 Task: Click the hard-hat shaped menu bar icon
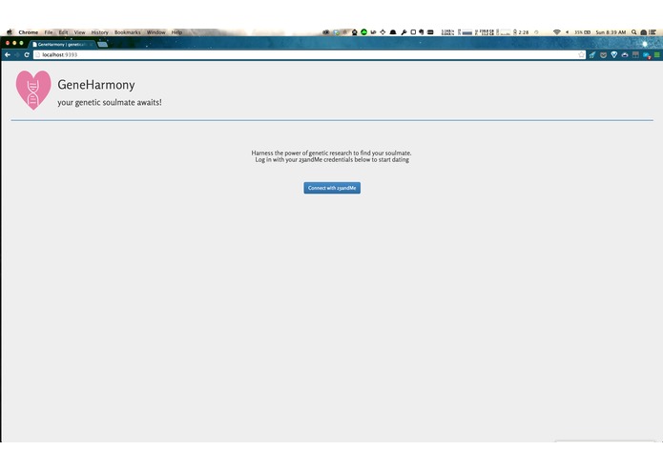coord(393,32)
